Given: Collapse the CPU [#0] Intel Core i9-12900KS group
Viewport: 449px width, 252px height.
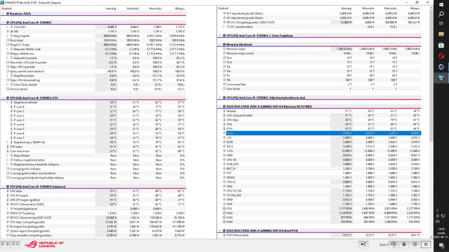Looking at the screenshot, I should 3,22.
